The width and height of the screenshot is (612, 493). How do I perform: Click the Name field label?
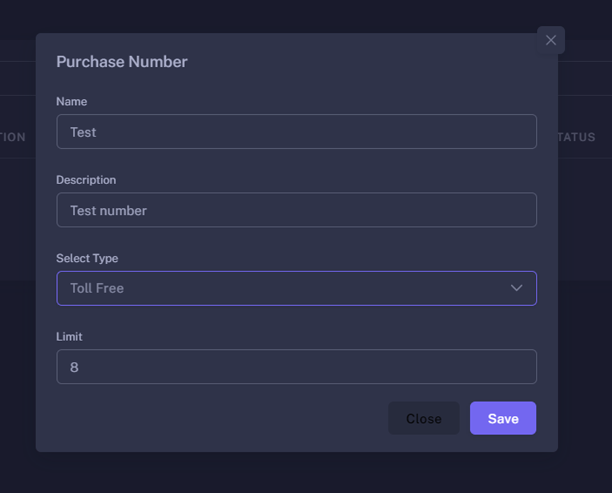pos(72,102)
